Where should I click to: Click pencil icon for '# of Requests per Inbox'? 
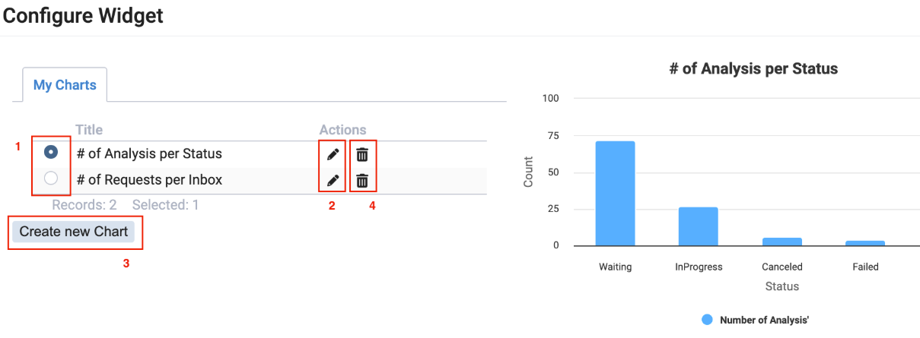[x=333, y=181]
